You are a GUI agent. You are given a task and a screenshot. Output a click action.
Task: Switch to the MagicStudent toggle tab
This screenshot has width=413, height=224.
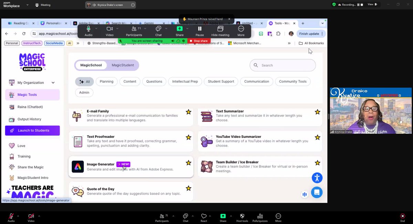click(x=123, y=65)
